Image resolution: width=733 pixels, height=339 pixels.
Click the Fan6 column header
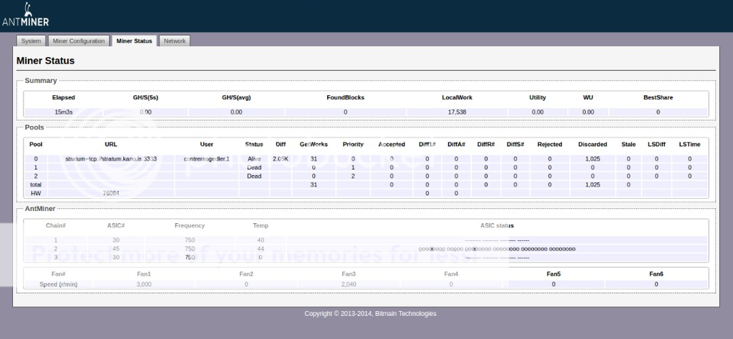656,274
